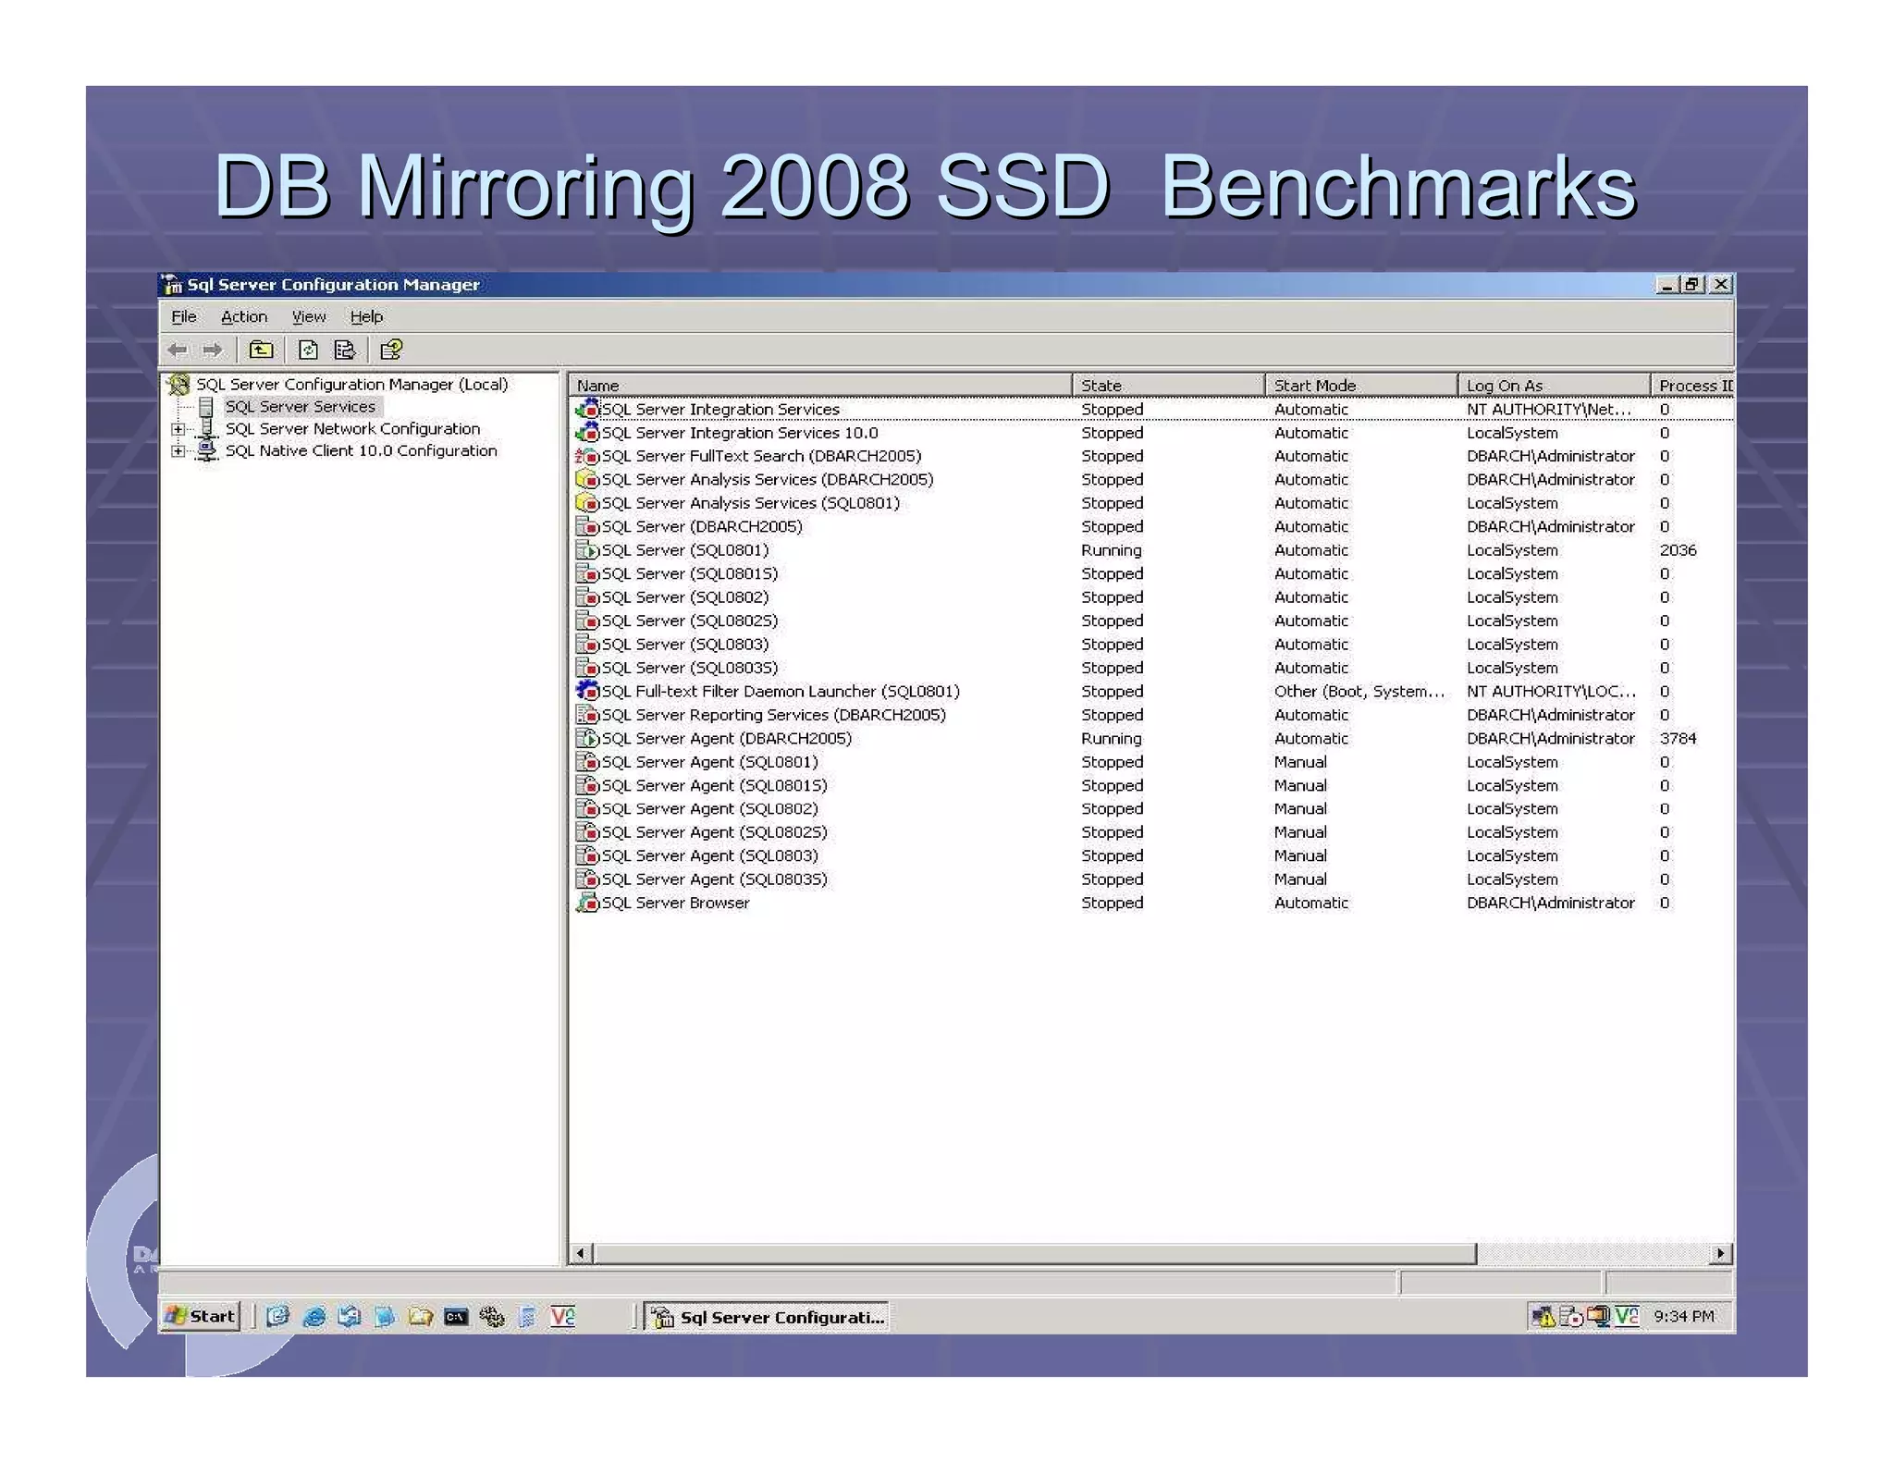Click the SQL Server Integration Services icon

(587, 408)
